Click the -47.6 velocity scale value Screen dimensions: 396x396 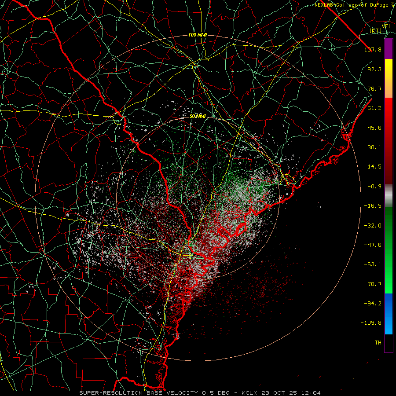coord(373,245)
